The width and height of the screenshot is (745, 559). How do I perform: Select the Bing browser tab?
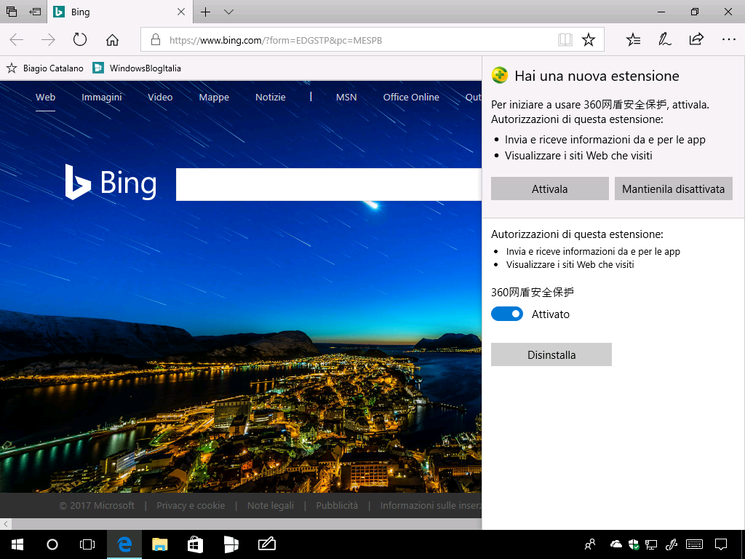pos(120,12)
